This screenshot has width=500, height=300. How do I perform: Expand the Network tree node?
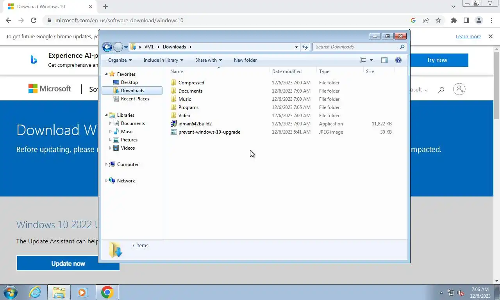pyautogui.click(x=106, y=181)
